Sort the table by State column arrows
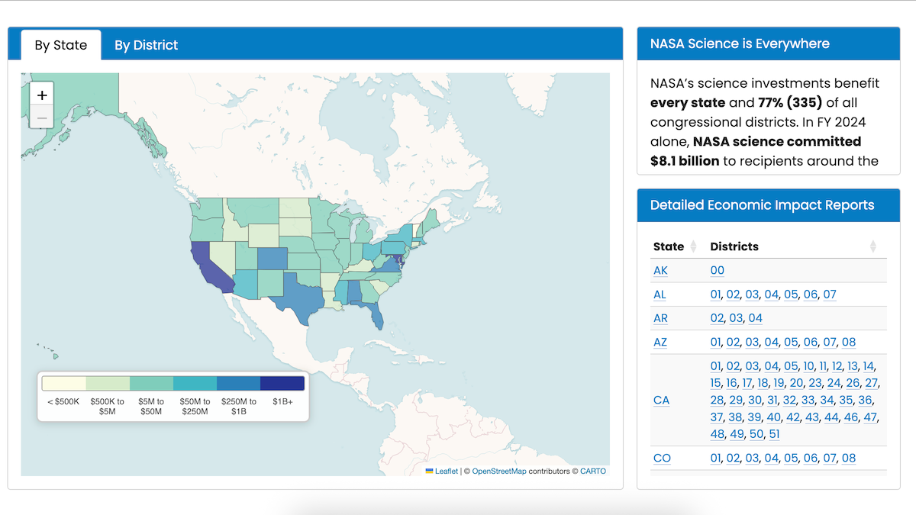The height and width of the screenshot is (515, 916). point(693,246)
